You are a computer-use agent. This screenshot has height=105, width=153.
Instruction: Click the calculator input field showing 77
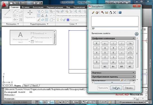tap(115, 29)
